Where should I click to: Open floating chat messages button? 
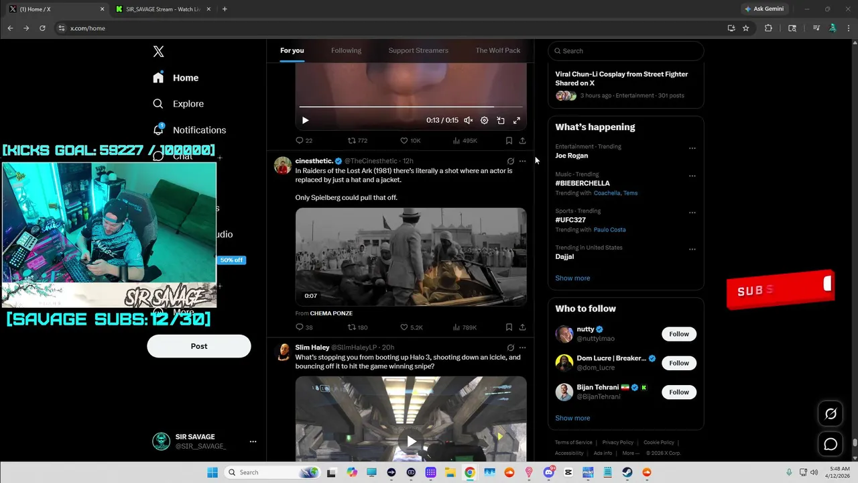[831, 444]
